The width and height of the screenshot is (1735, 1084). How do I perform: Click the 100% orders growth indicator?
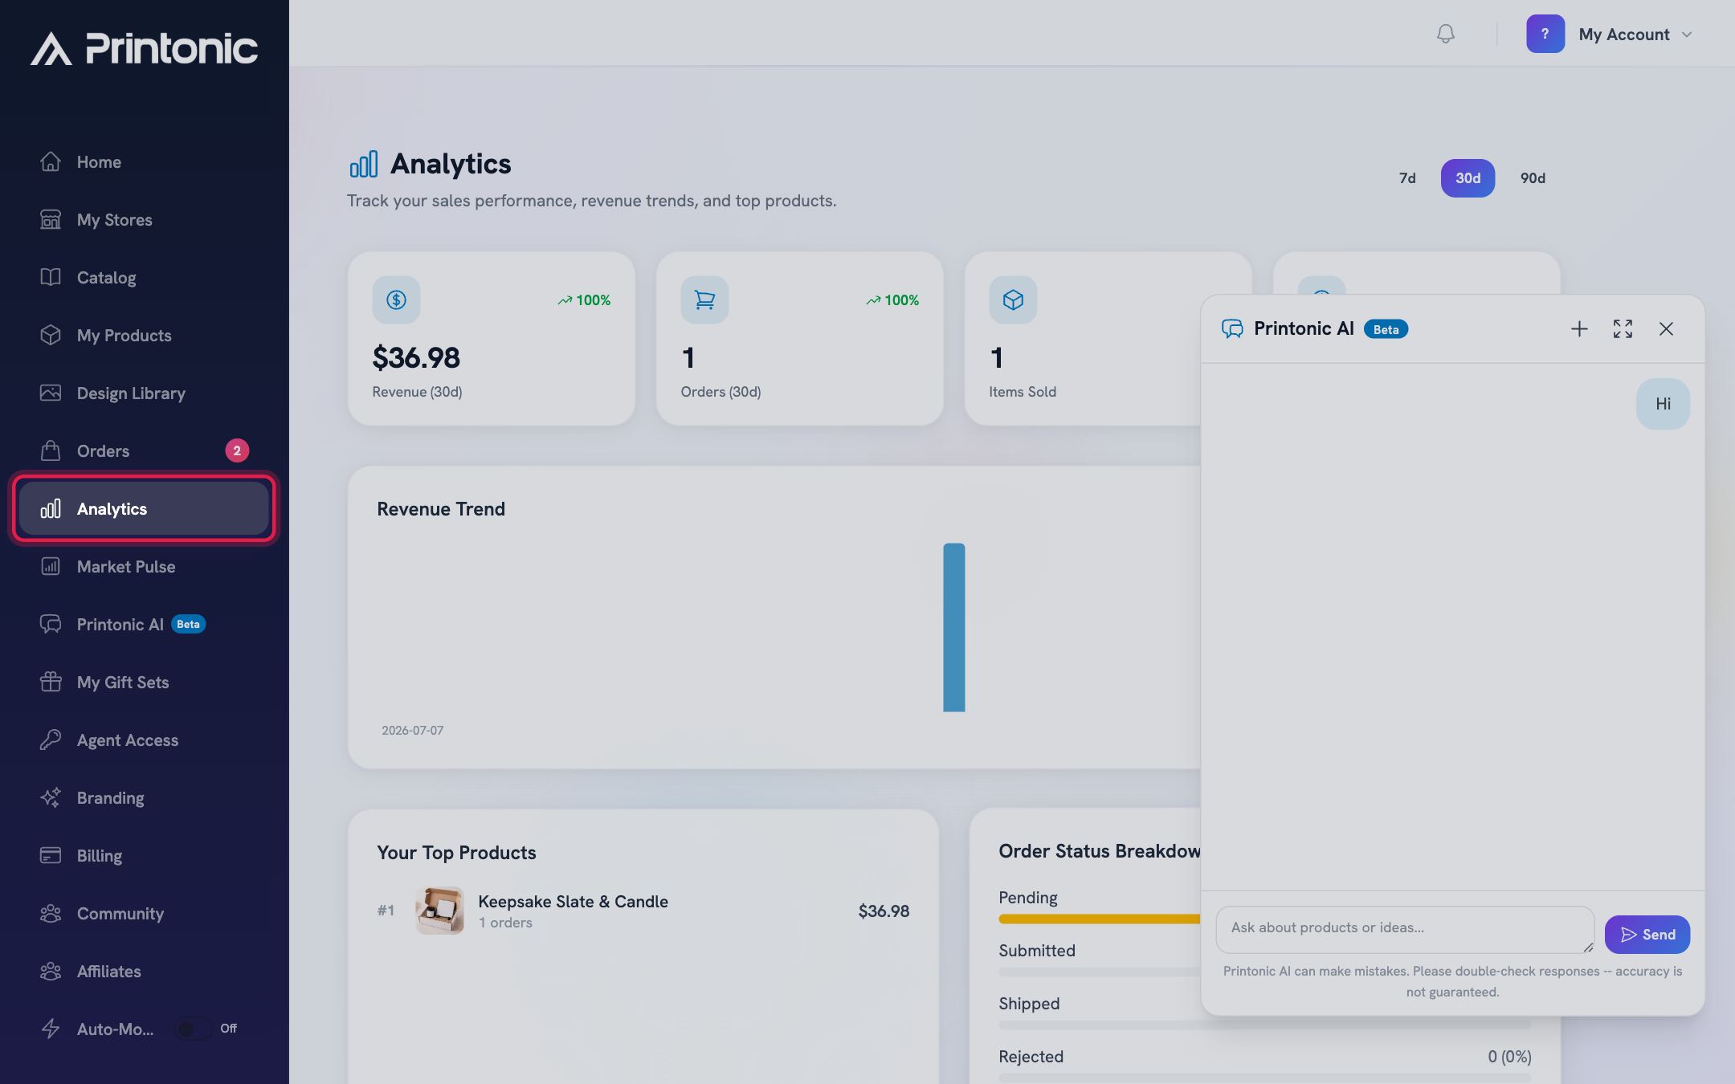point(892,300)
